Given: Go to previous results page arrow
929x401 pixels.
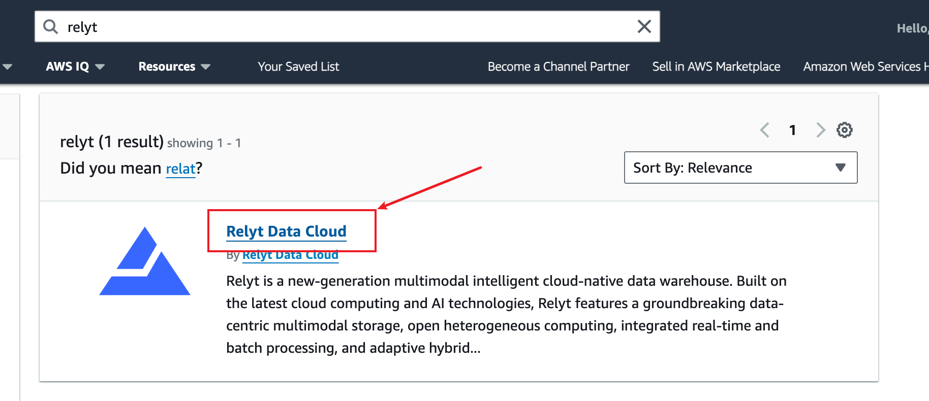Looking at the screenshot, I should 765,130.
